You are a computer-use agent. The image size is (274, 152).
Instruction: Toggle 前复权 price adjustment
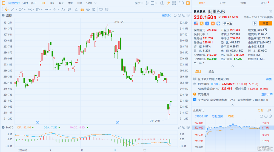(x=166, y=15)
